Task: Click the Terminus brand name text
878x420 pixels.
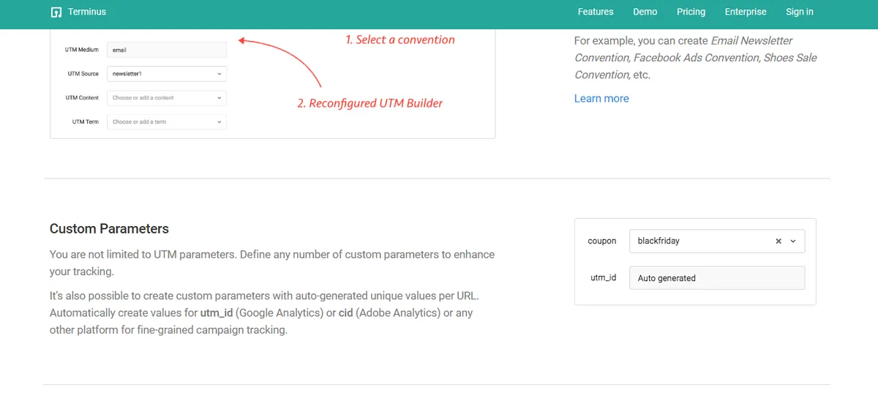Action: pyautogui.click(x=86, y=12)
